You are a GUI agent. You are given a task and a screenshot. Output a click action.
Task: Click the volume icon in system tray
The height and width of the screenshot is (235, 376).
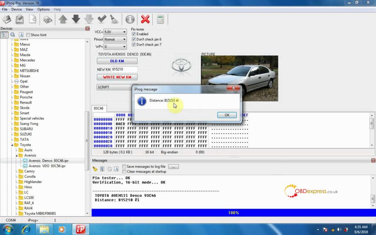(x=339, y=229)
